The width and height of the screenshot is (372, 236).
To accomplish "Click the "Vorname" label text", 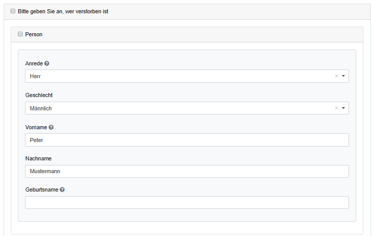I will (x=36, y=127).
